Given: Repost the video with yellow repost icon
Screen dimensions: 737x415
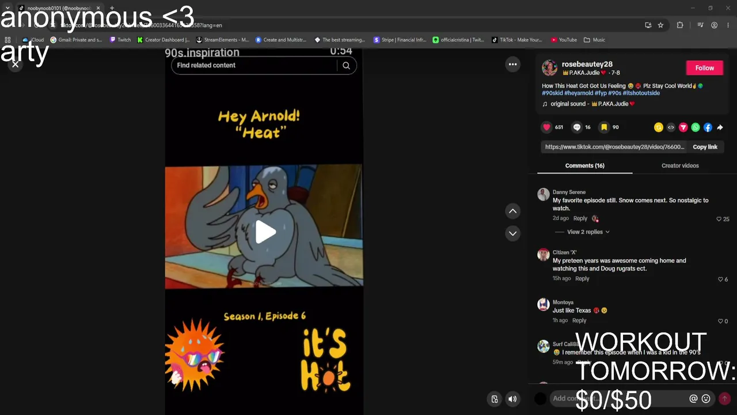Looking at the screenshot, I should [x=659, y=127].
